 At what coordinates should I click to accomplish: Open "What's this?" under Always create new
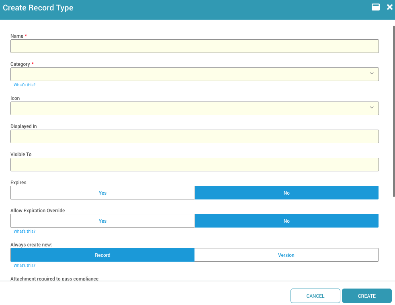[x=25, y=266]
